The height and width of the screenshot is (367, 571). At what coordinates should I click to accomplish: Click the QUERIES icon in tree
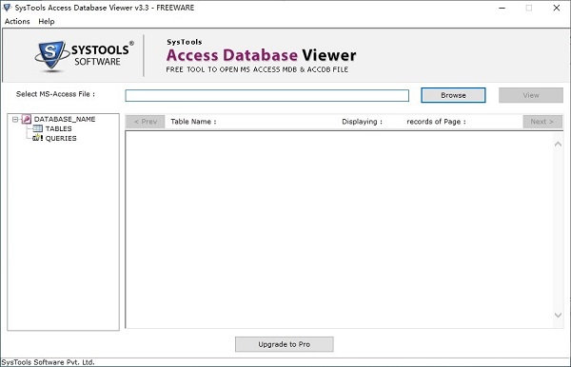tap(37, 138)
